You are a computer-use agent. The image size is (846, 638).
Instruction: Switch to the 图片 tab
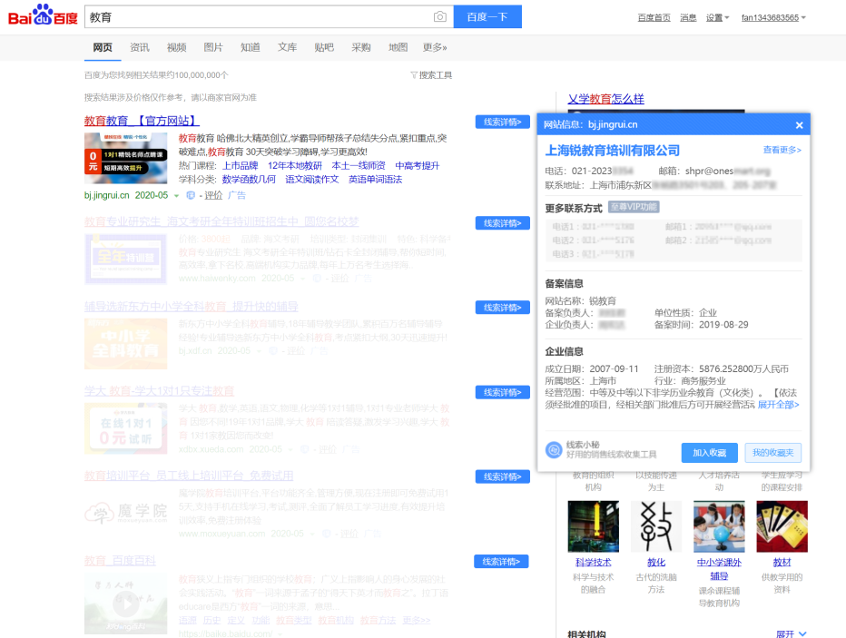[x=213, y=47]
